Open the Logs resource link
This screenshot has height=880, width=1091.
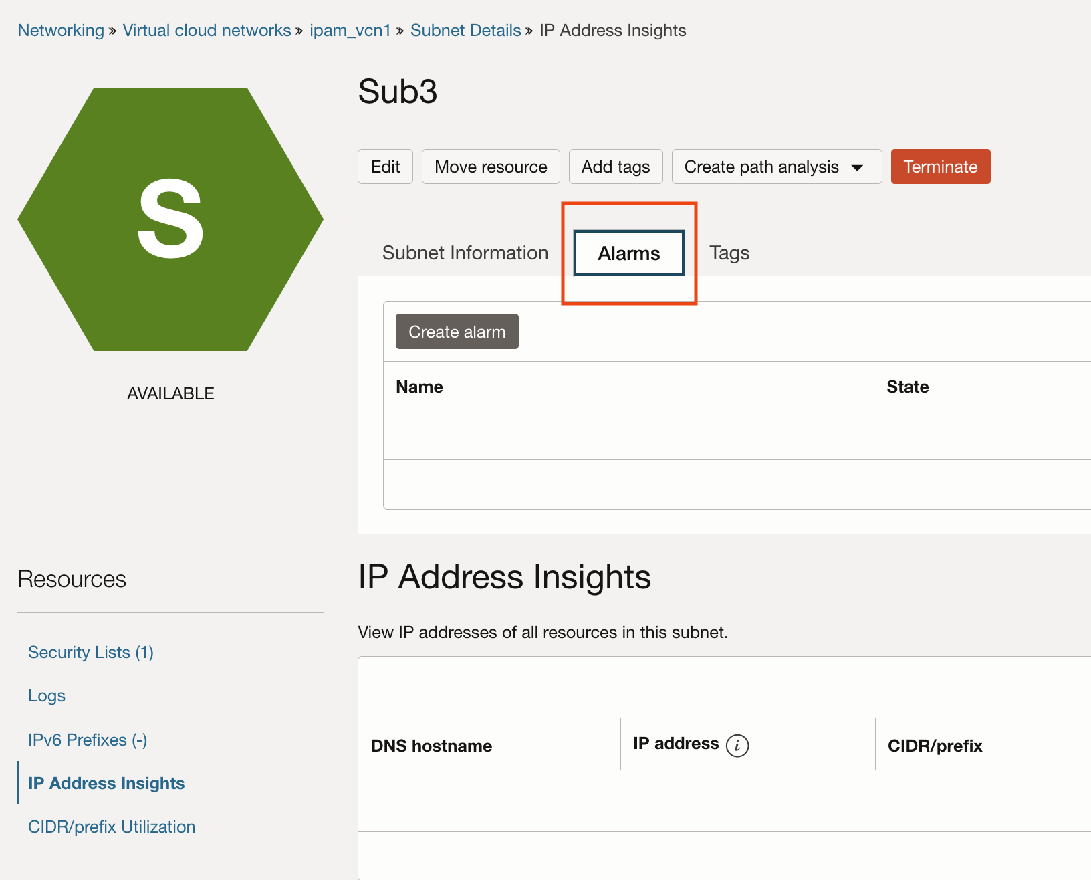tap(47, 696)
